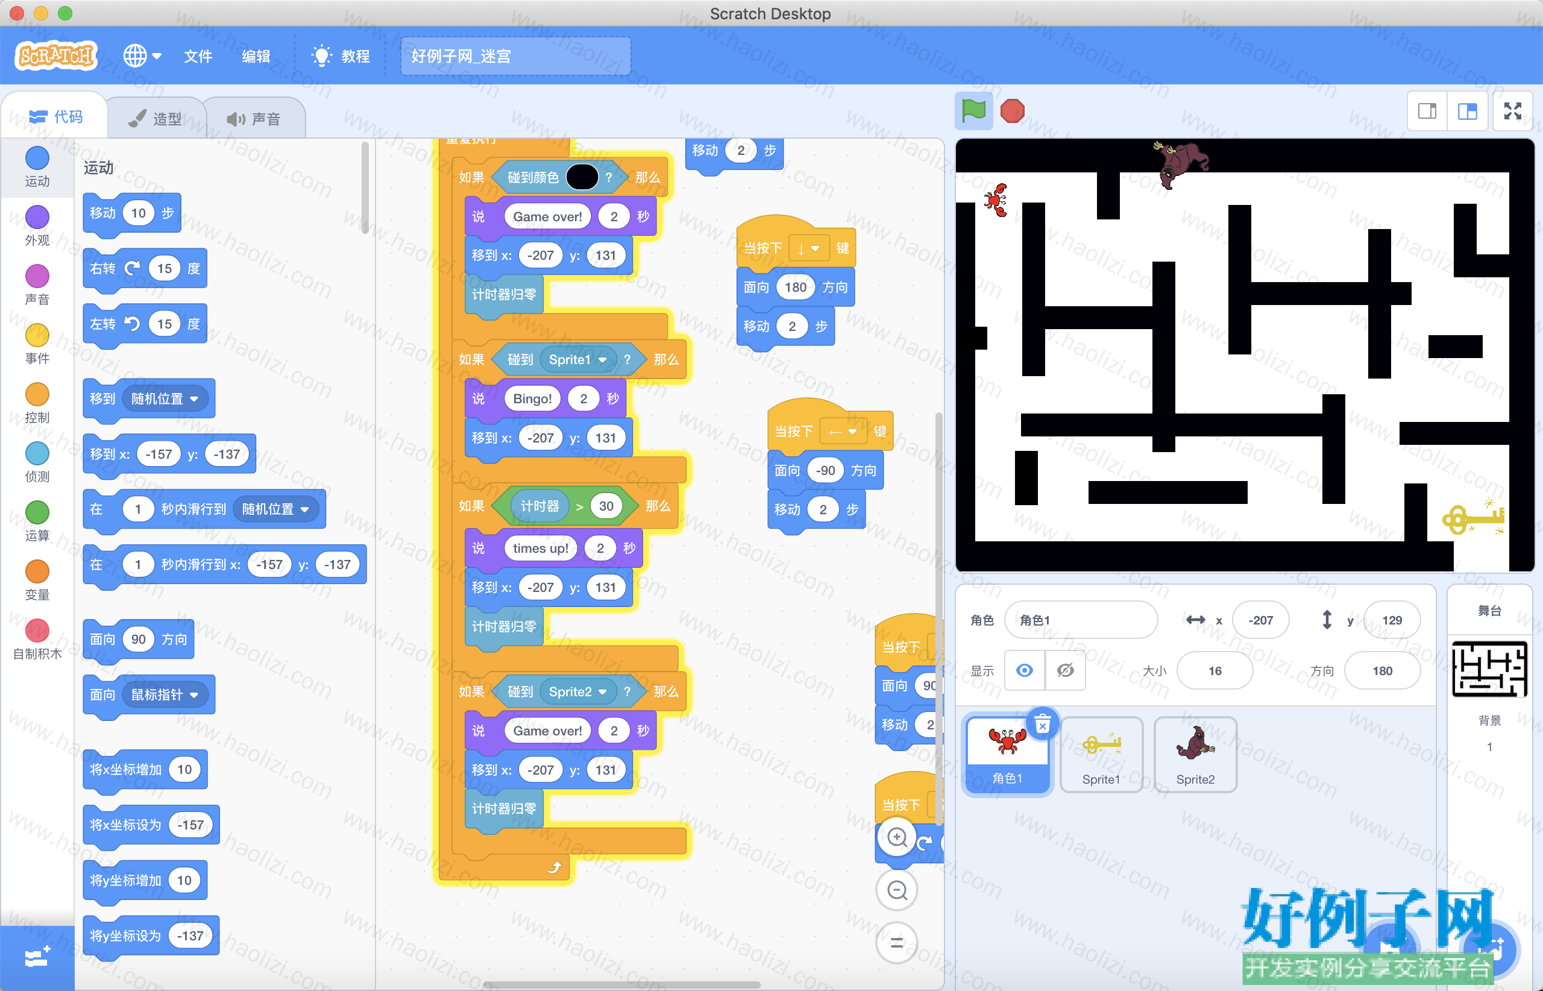The image size is (1543, 991).
Task: Open the add extension button
Action: (37, 957)
